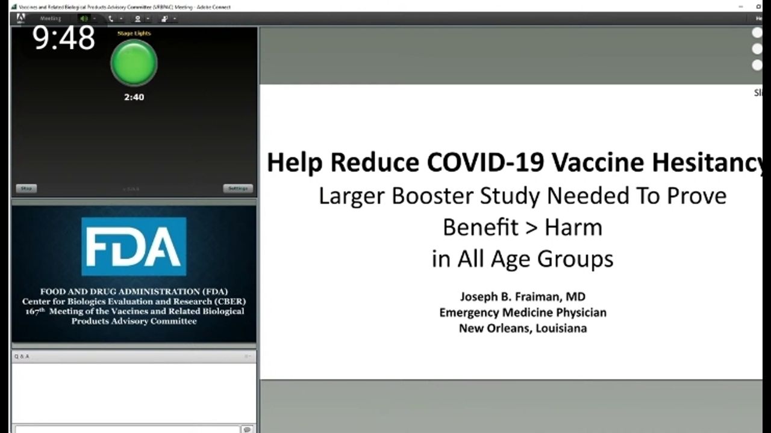Open the status options dropdown arrow

(175, 19)
